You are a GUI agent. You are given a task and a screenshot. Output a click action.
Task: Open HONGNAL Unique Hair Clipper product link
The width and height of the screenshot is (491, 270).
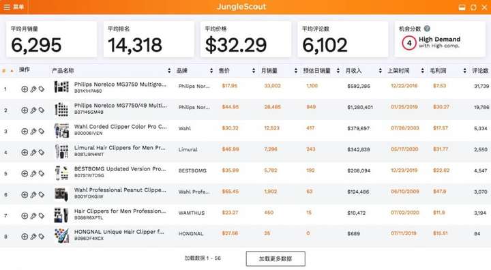coord(119,232)
